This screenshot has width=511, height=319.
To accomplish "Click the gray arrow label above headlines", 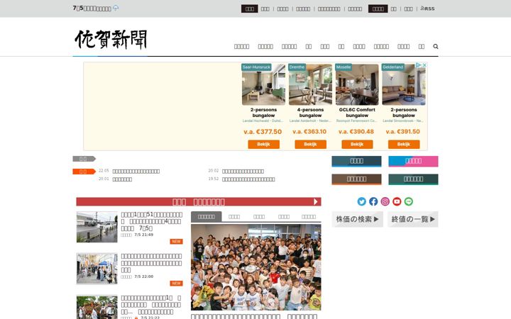I will (x=84, y=159).
